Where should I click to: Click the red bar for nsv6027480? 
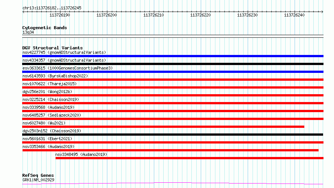(163, 127)
